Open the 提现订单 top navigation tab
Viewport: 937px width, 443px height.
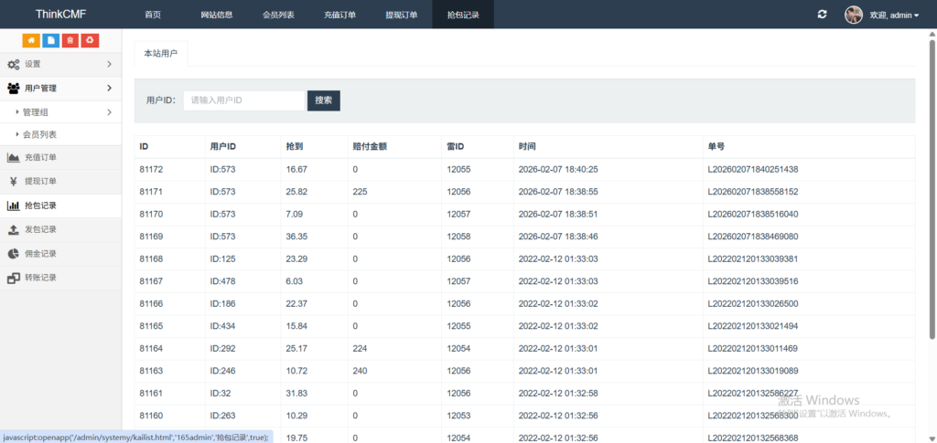coord(401,16)
